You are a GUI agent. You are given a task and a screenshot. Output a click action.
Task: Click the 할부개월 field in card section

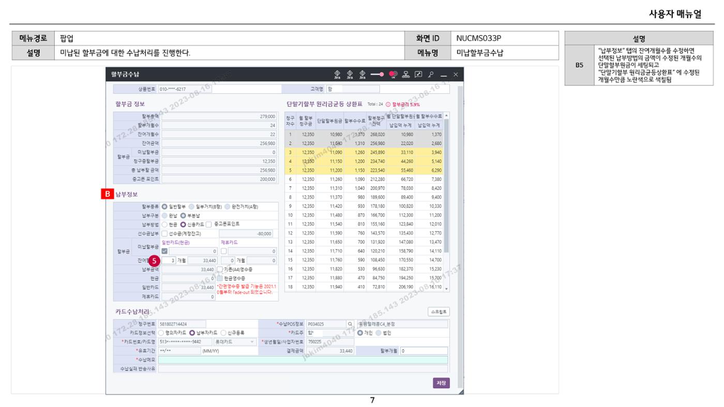point(424,350)
